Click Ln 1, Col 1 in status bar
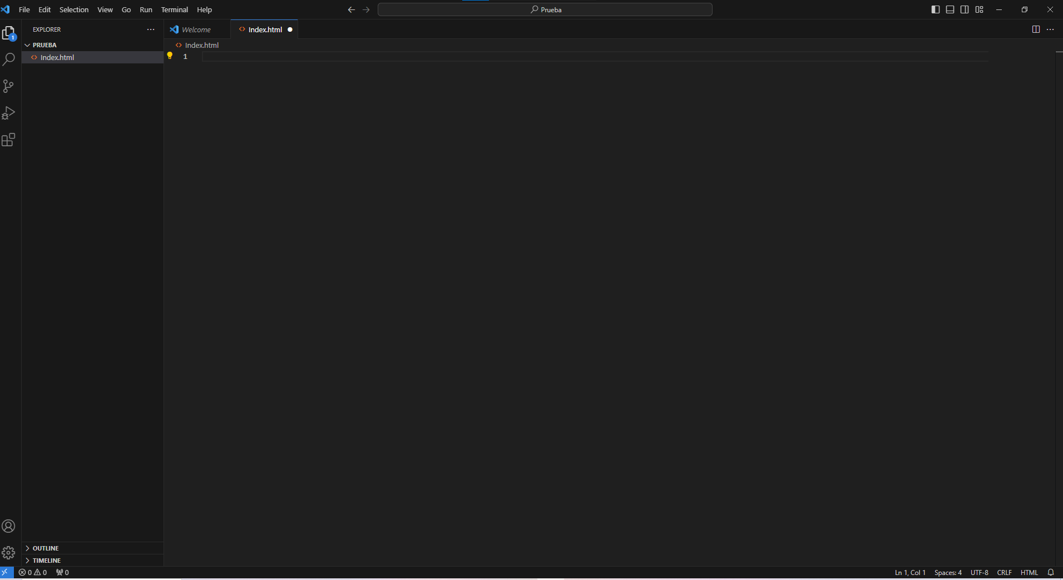The image size is (1063, 580). coord(910,572)
